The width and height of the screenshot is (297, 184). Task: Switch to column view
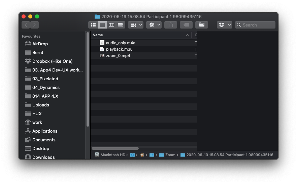pyautogui.click(x=111, y=25)
